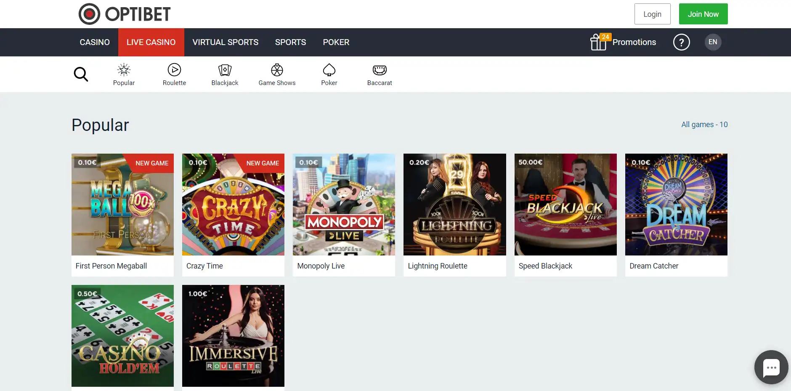The width and height of the screenshot is (791, 391).
Task: Follow the All games - 10 link
Action: click(x=704, y=125)
